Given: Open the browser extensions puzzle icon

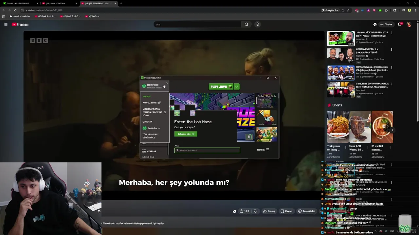Looking at the screenshot, I should click(x=386, y=10).
